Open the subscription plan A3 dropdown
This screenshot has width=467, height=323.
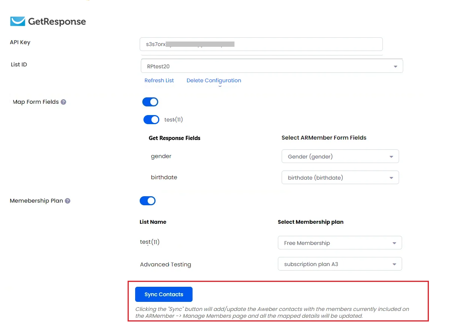pos(340,264)
